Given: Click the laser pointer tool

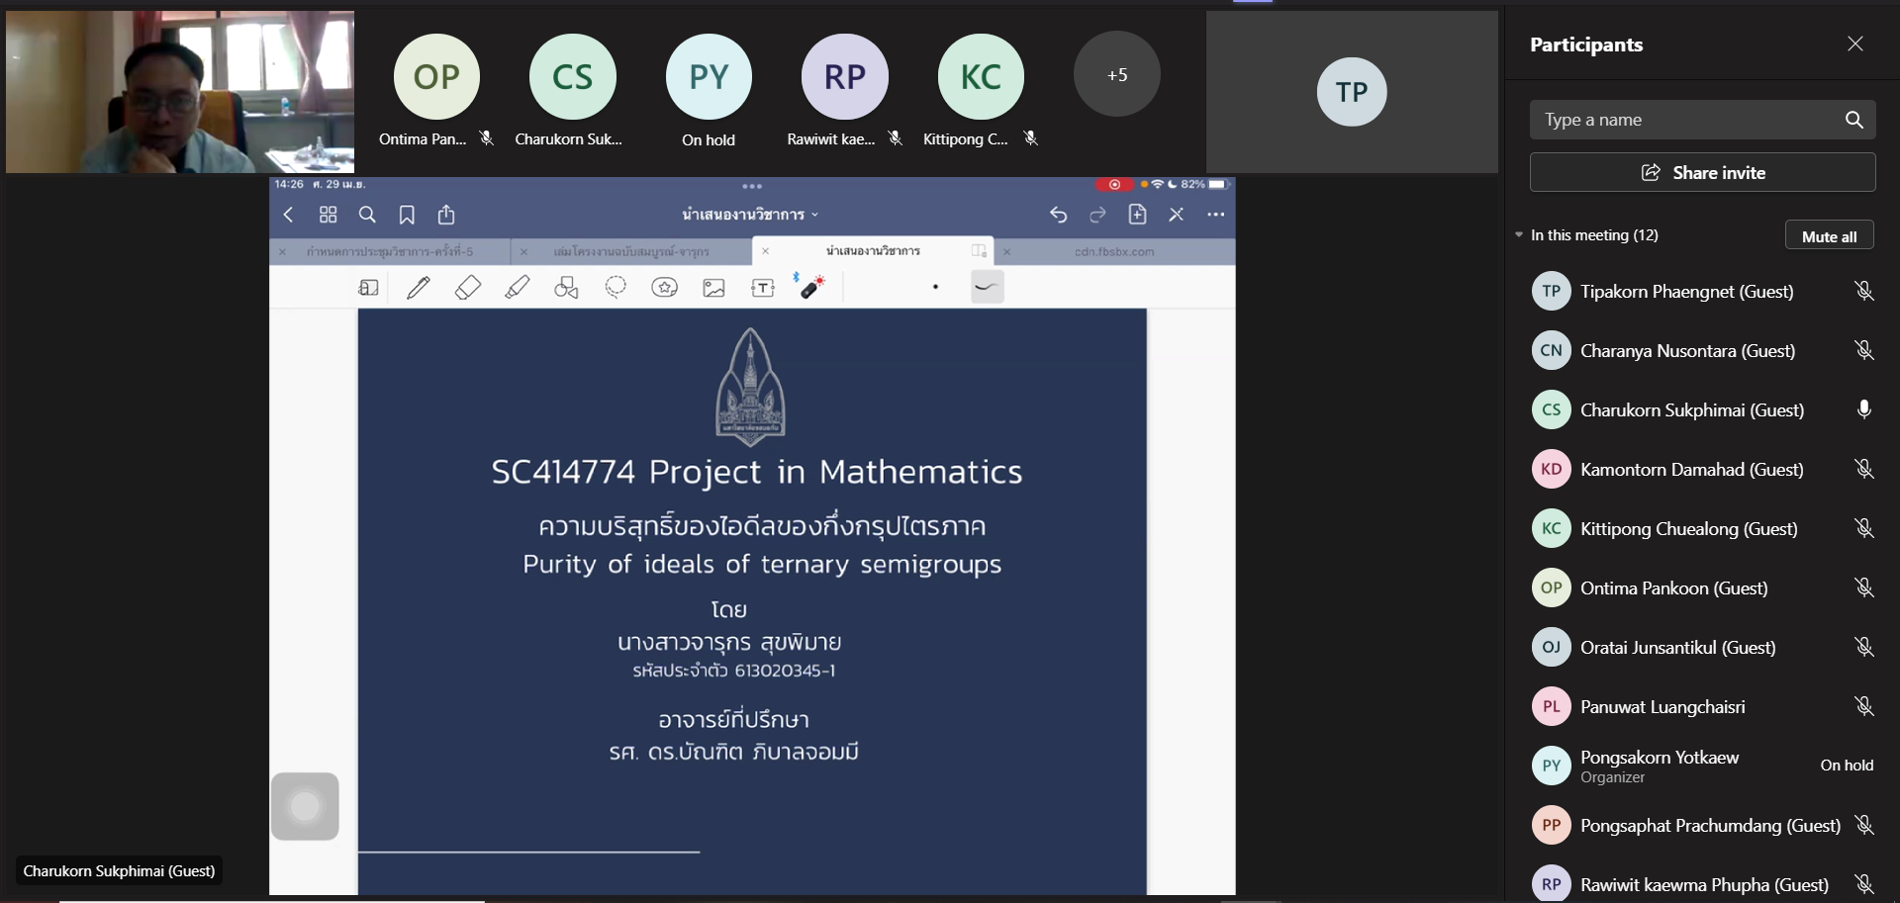Looking at the screenshot, I should click(811, 288).
